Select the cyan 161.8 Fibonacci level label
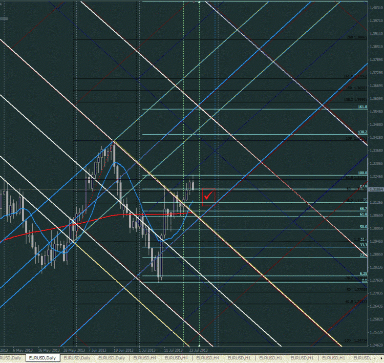This screenshot has width=384, height=363. (x=362, y=107)
